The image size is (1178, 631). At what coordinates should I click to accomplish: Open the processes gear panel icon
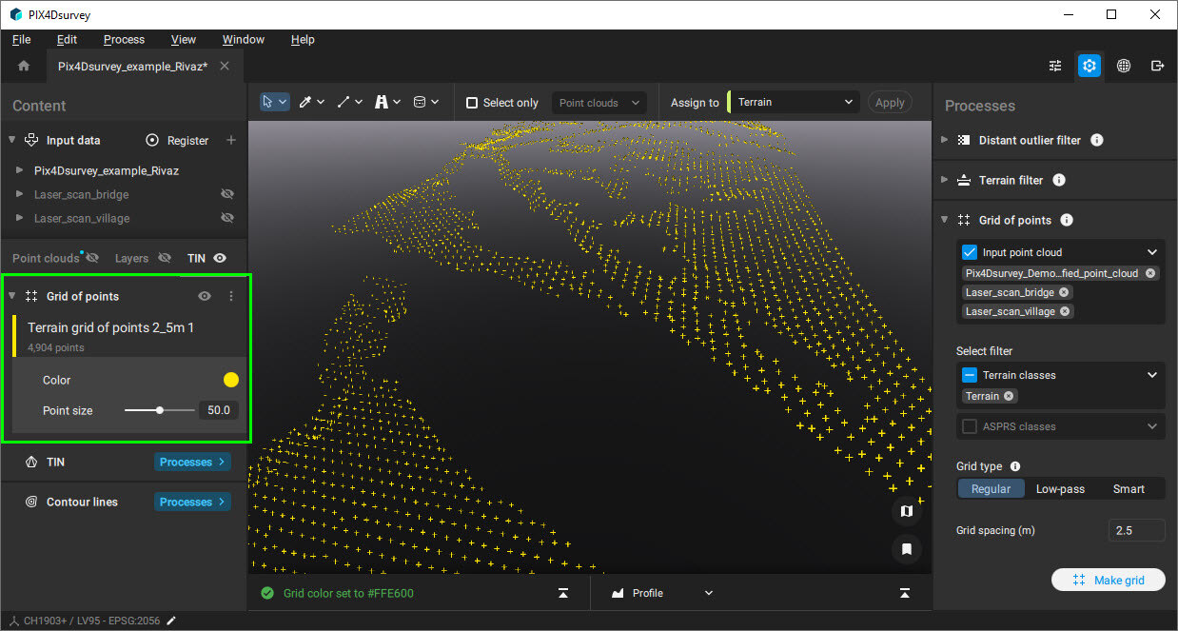pyautogui.click(x=1090, y=66)
